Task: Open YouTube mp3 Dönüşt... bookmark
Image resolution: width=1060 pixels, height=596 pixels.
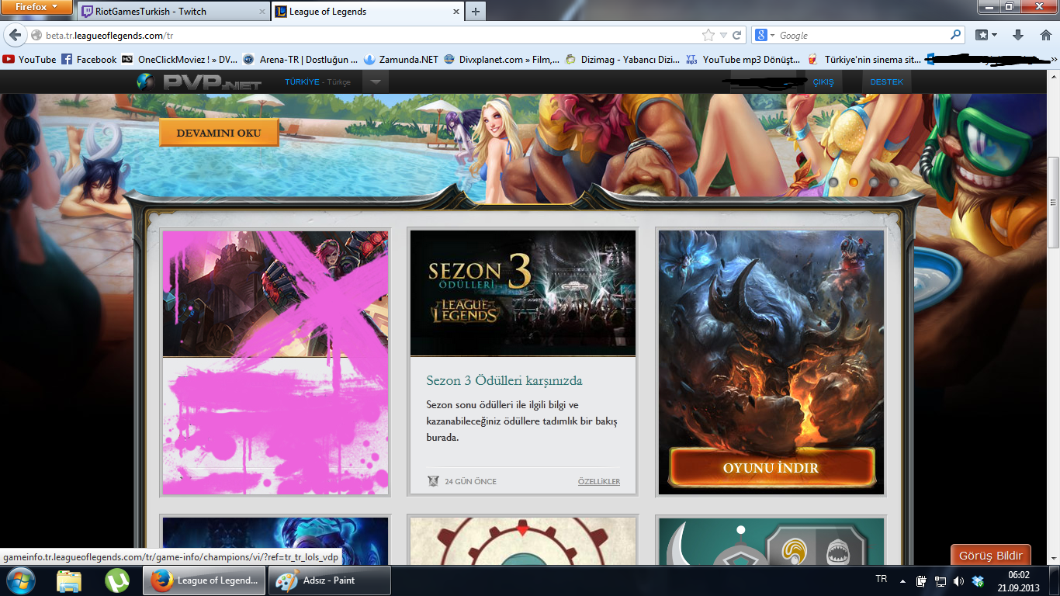Action: (743, 59)
